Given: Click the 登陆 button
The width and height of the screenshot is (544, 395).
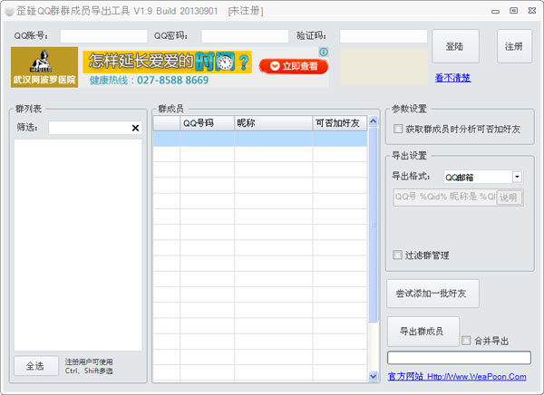Looking at the screenshot, I should [455, 46].
